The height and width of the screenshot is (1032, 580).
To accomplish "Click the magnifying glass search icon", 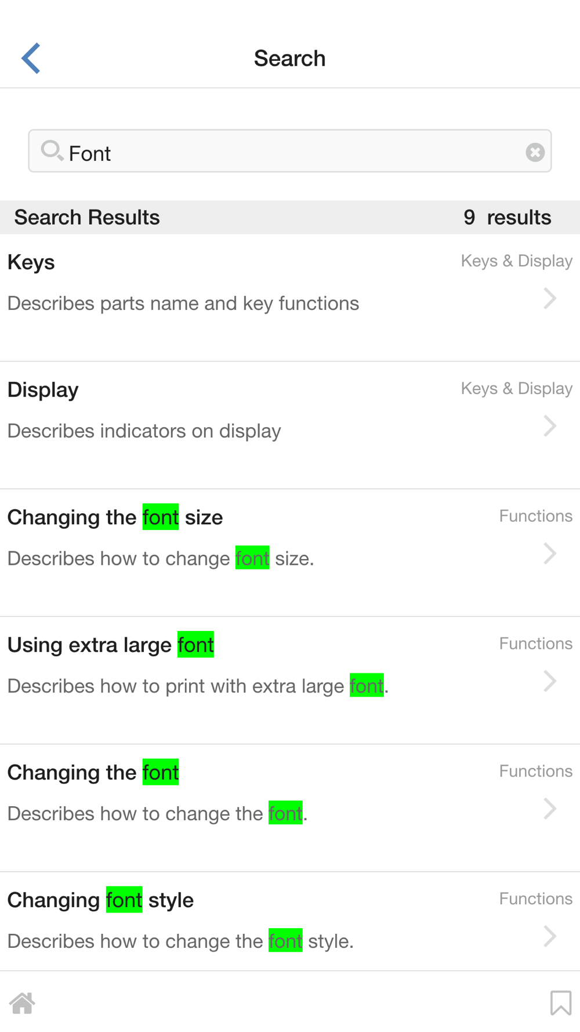I will click(x=52, y=151).
